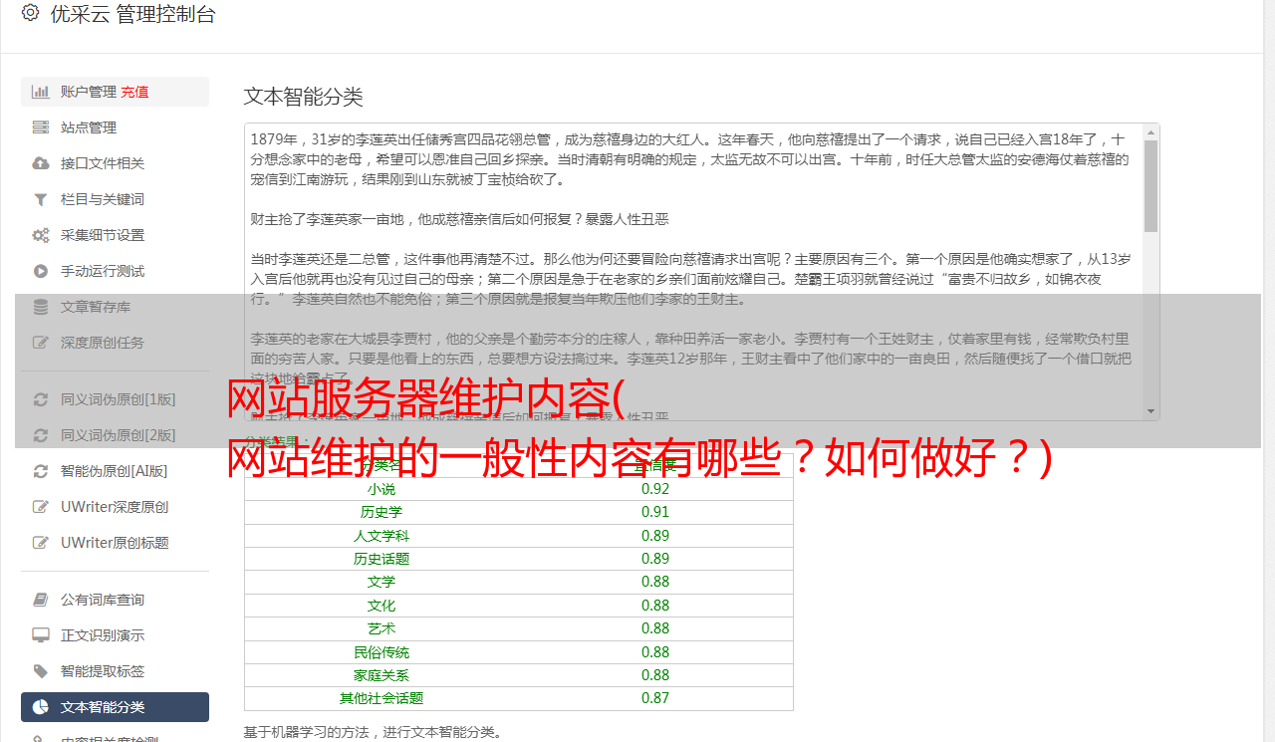Viewport: 1275px width, 742px height.
Task: Open the 文章暂存库 sidebar entry
Action: [x=115, y=307]
